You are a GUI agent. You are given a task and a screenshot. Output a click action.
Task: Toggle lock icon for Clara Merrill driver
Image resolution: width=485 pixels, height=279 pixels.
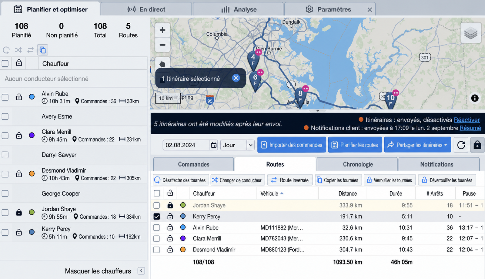coord(19,135)
